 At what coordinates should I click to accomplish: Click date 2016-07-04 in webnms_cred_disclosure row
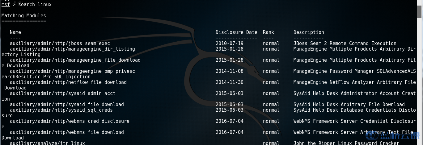[230, 121]
